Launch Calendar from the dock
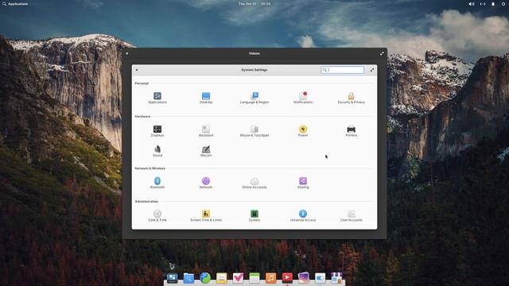Viewport: 509px width, 286px height. coord(254,278)
